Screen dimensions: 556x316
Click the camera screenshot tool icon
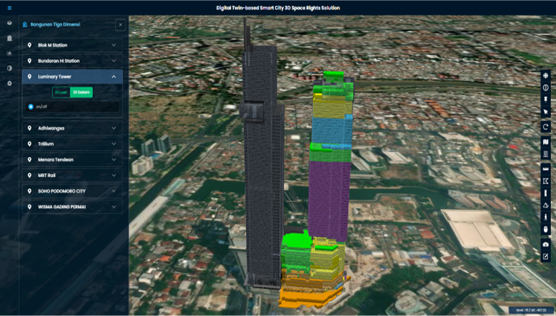546,244
